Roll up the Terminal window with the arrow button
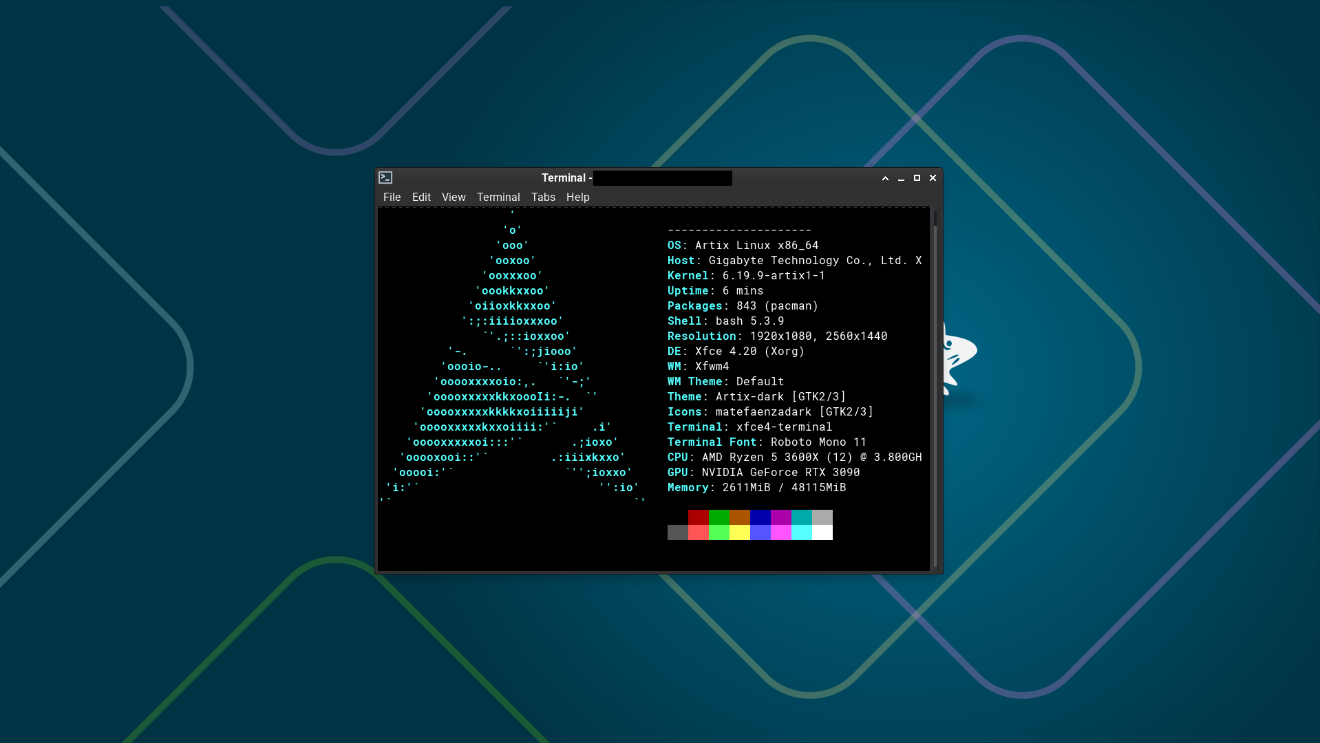This screenshot has height=743, width=1320. click(x=885, y=178)
